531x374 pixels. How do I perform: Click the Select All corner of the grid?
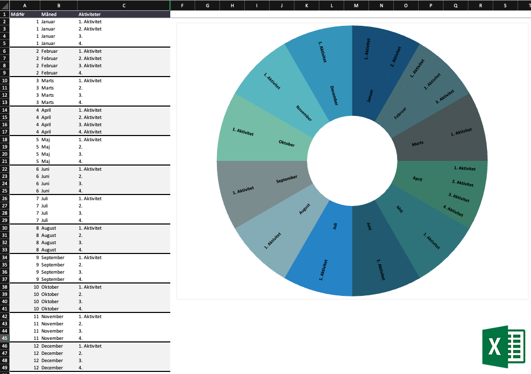click(4, 5)
